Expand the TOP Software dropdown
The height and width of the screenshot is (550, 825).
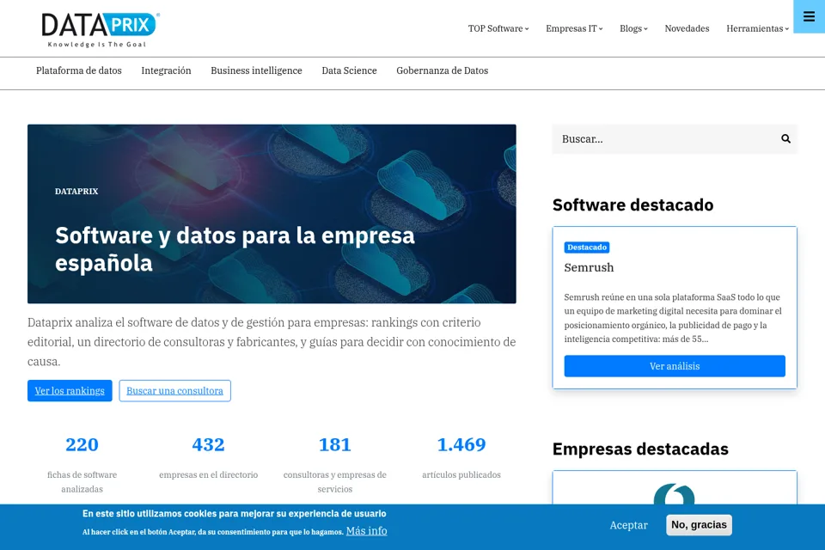click(498, 28)
